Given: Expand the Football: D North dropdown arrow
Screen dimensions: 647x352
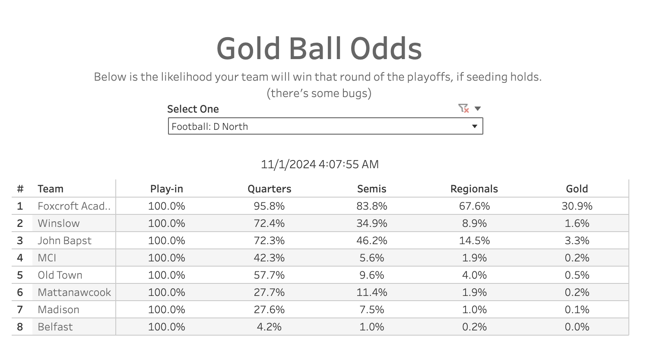Looking at the screenshot, I should (475, 126).
